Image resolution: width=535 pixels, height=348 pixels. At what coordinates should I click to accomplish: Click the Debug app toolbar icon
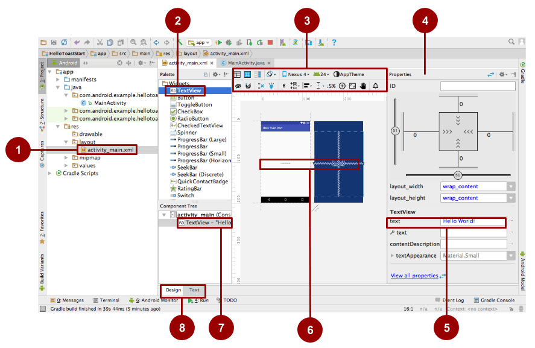tap(229, 42)
